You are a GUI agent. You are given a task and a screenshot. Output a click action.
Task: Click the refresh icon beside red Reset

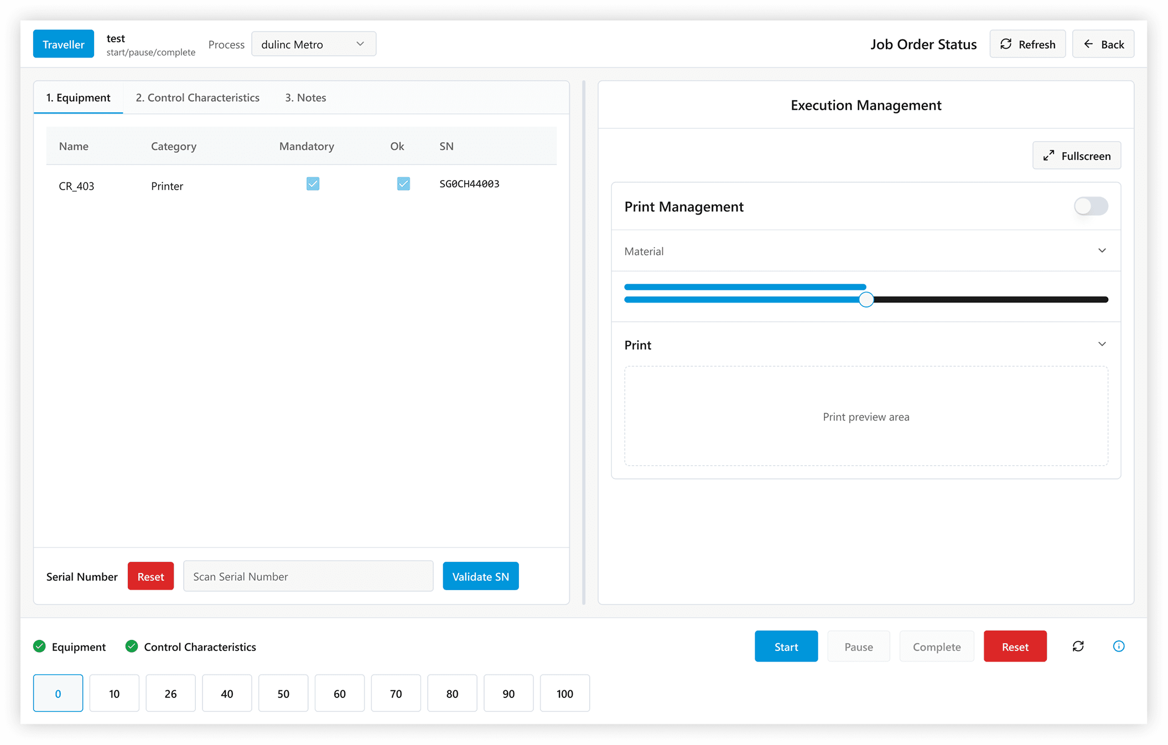(x=1078, y=646)
